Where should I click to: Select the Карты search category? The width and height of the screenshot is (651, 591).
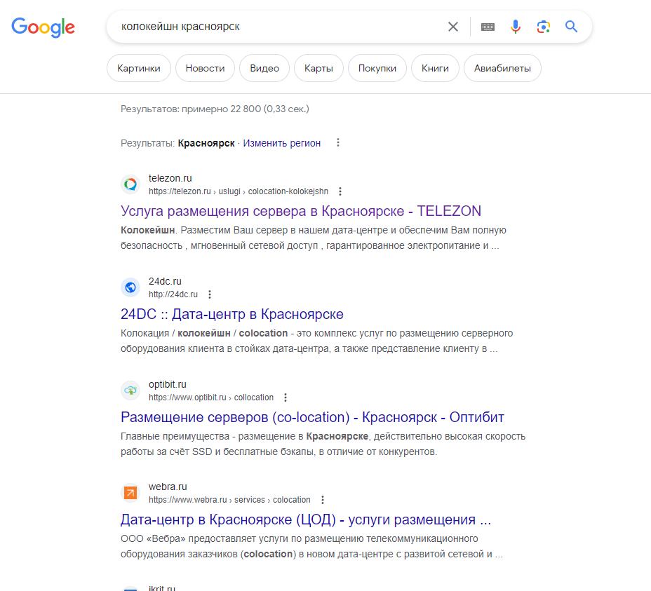(318, 68)
